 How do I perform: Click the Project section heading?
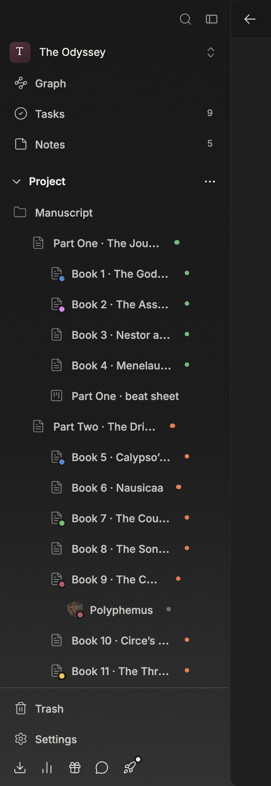[x=47, y=181]
